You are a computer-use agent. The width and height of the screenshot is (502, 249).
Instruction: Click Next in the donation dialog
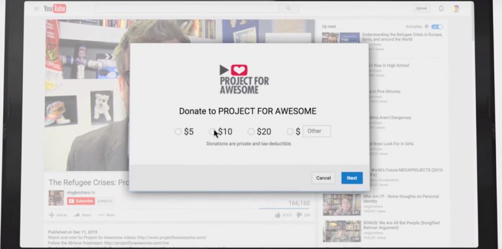352,178
